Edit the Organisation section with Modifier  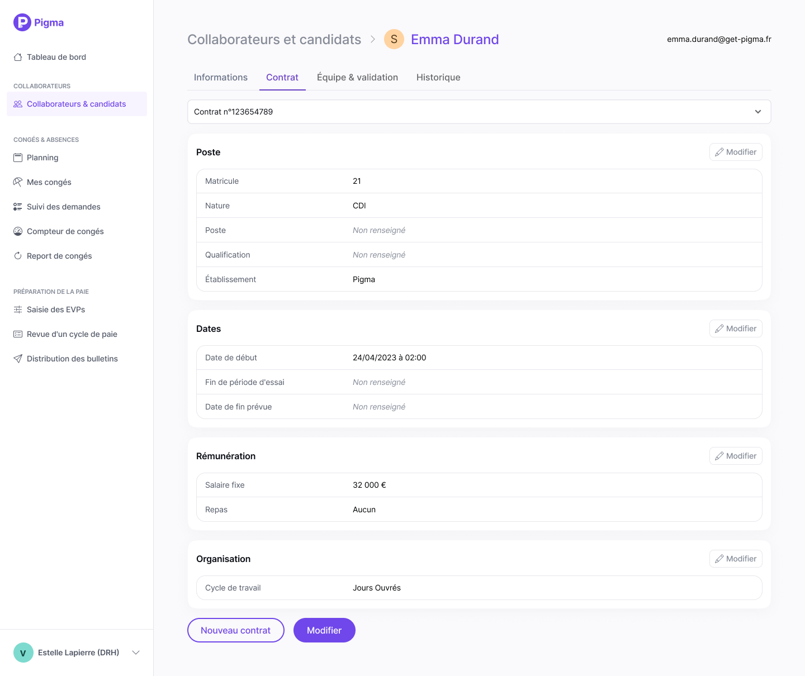click(x=736, y=559)
